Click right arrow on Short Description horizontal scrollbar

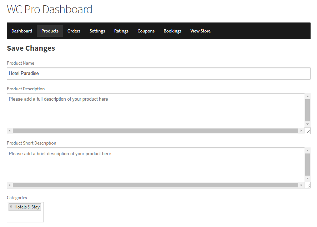pyautogui.click(x=302, y=185)
